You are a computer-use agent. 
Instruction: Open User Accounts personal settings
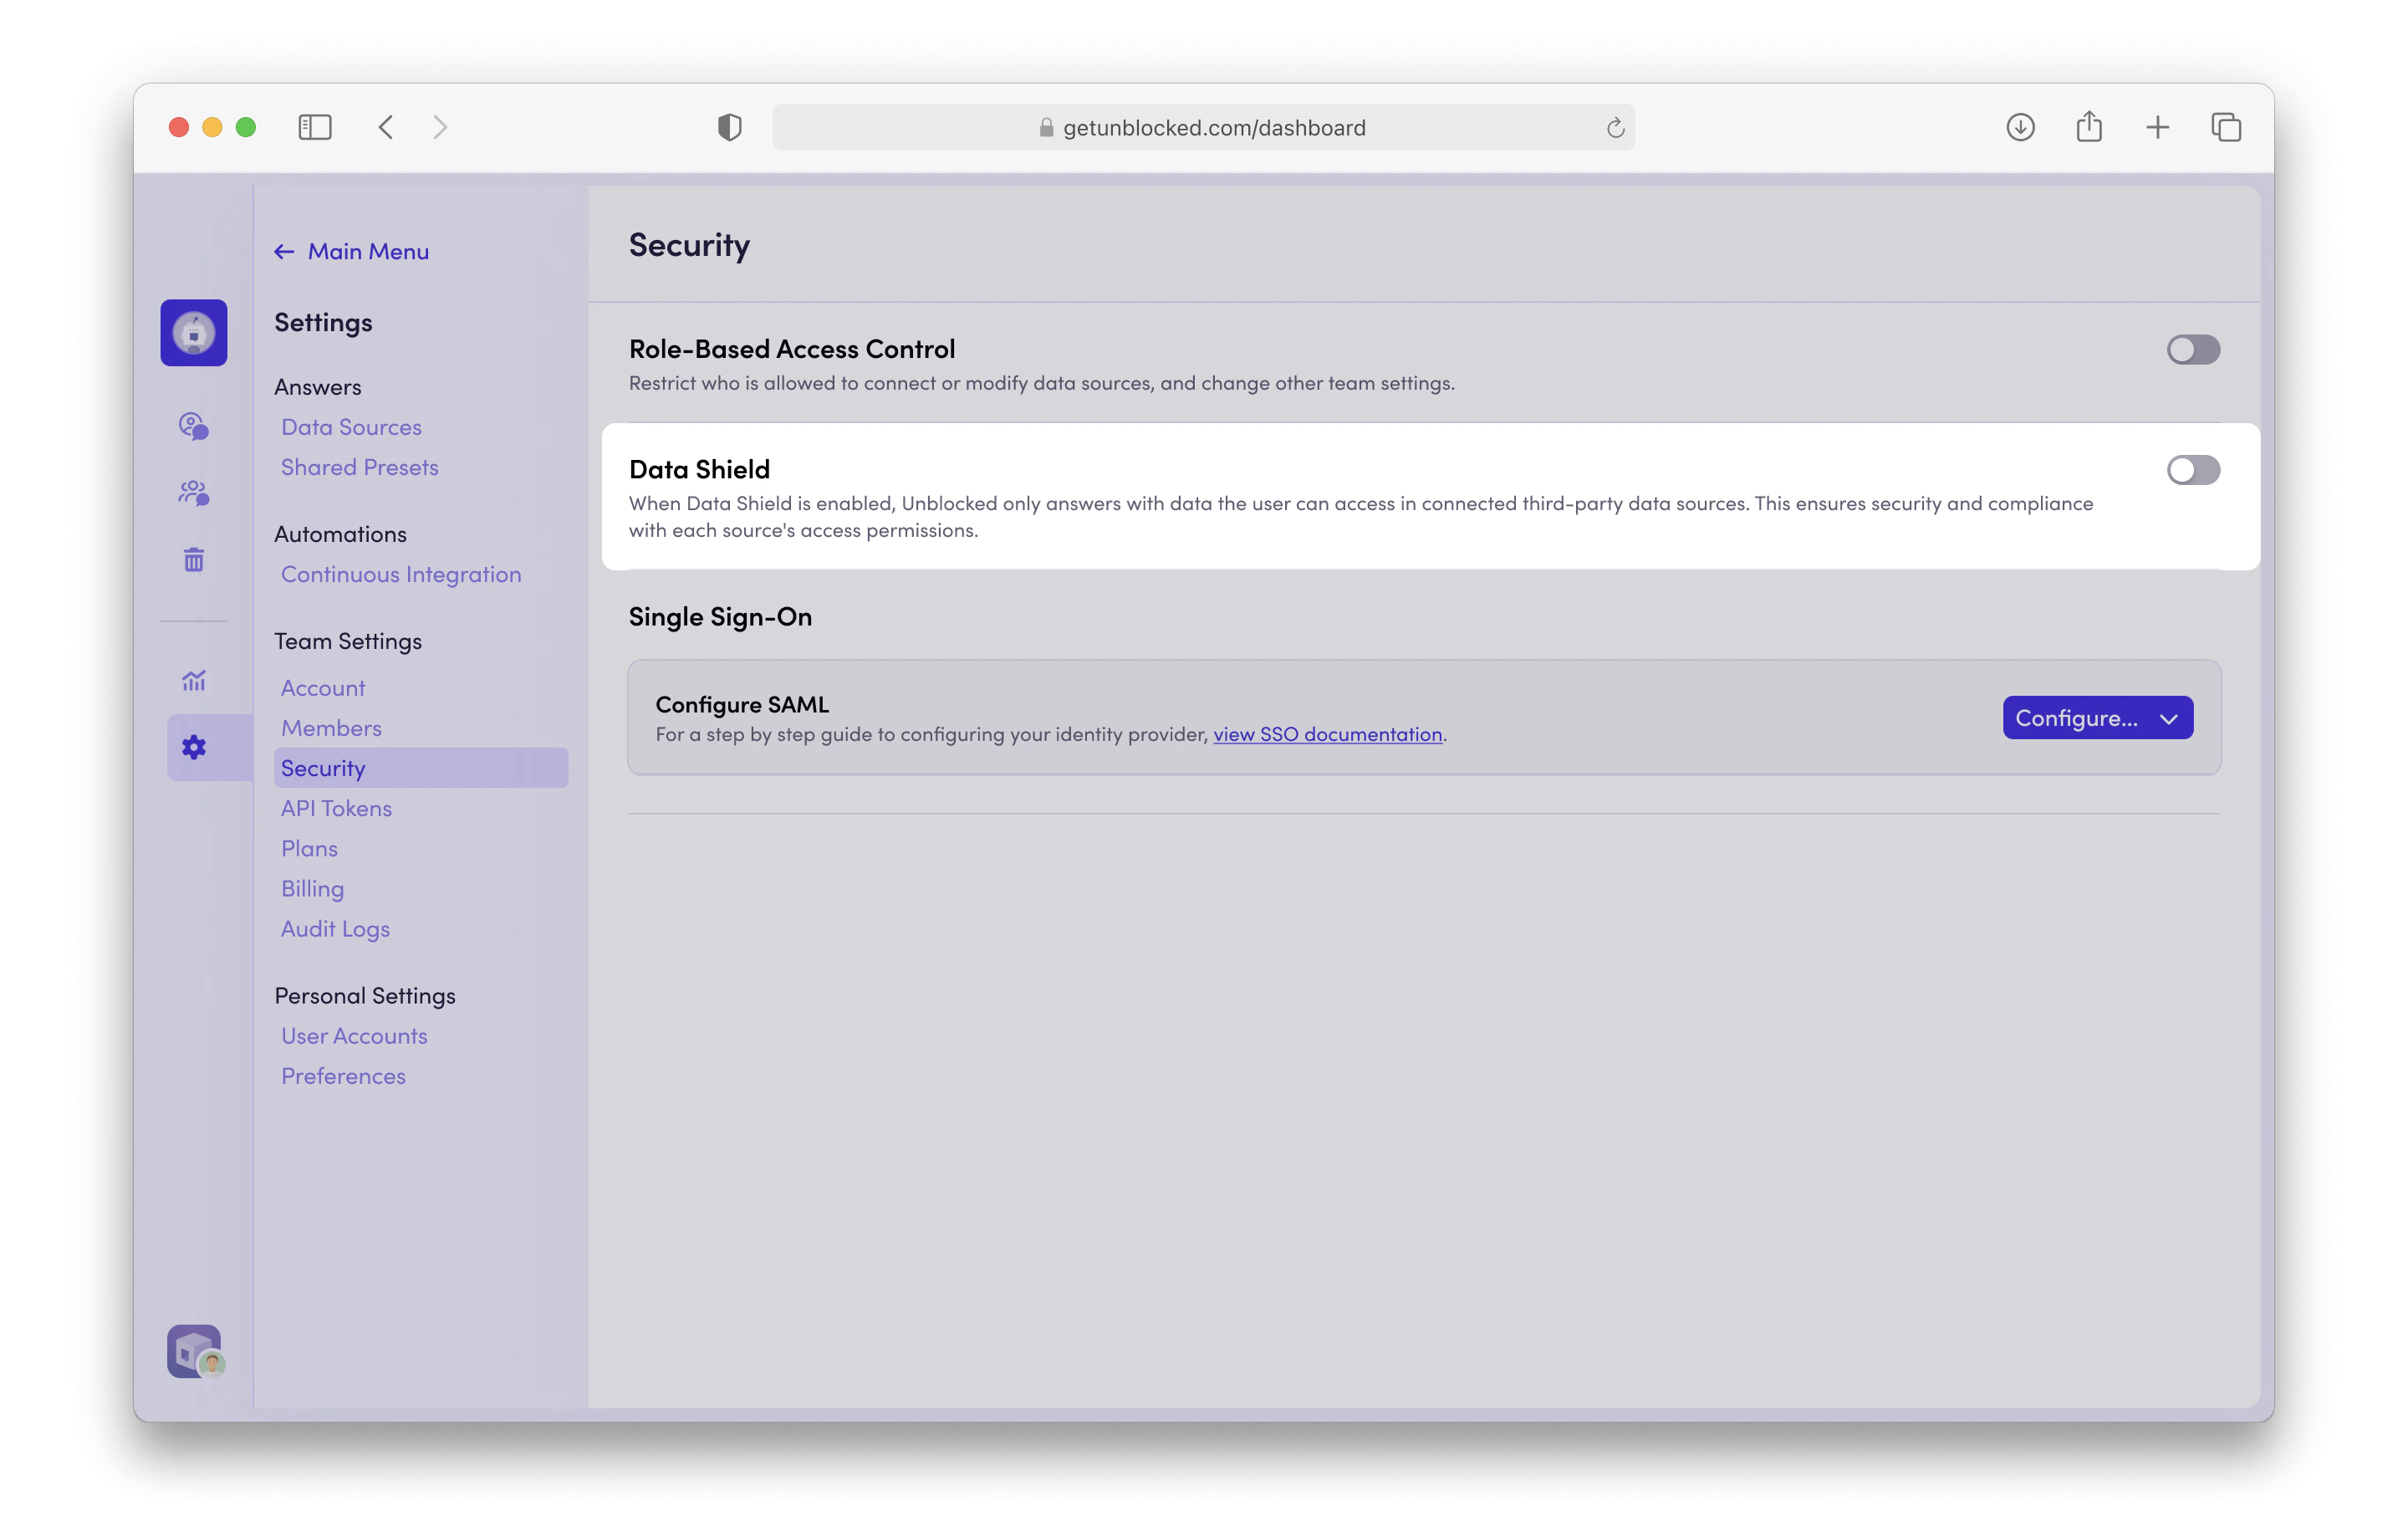coord(354,1036)
